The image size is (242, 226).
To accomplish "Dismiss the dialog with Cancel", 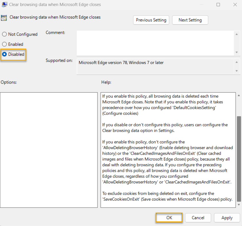I will (198, 218).
